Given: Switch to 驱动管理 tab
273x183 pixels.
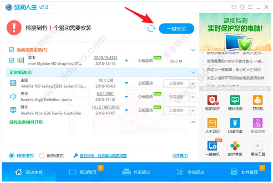Looking at the screenshot, I should 82,172.
